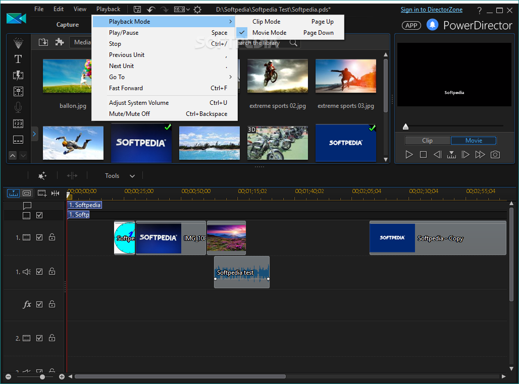Toggle video track 1 enable checkbox
This screenshot has height=384, width=519.
click(x=39, y=237)
